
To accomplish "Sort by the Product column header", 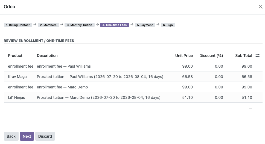I will point(15,56).
